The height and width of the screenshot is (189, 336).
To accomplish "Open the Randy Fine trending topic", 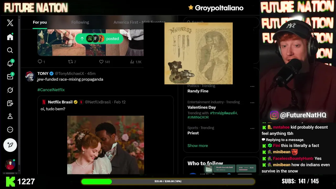I will tap(198, 91).
